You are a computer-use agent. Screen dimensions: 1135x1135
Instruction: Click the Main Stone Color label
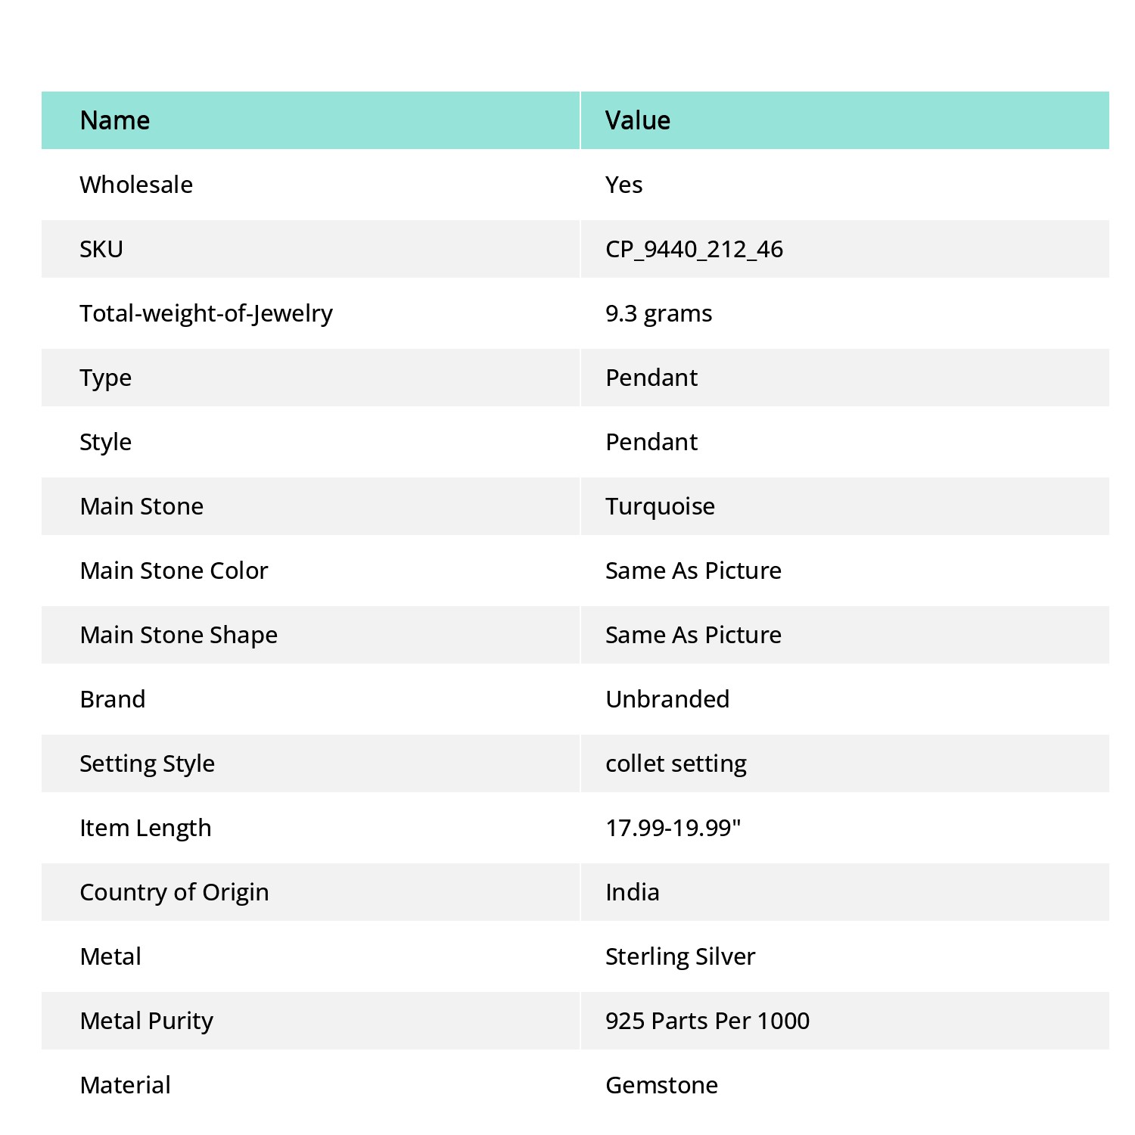pos(174,571)
